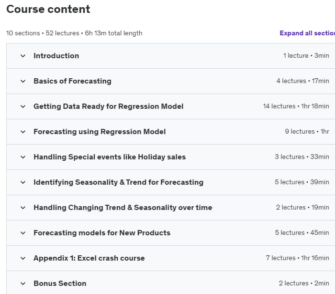Expand Getting Data Ready for Regression Model chevron

point(23,106)
